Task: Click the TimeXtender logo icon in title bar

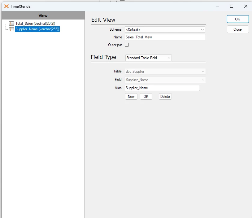Action: click(6, 6)
